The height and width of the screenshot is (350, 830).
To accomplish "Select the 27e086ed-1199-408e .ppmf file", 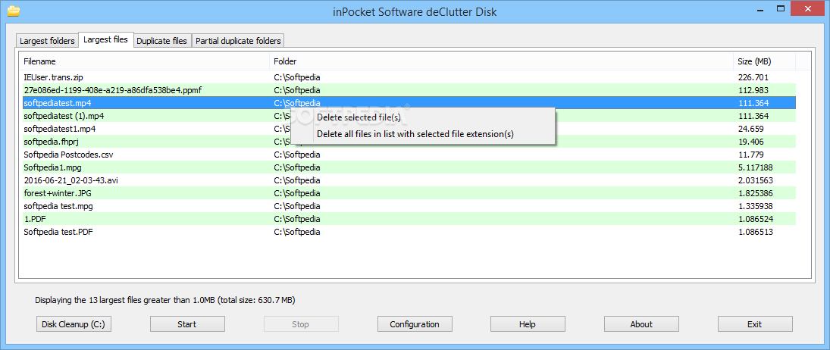I will [409, 90].
